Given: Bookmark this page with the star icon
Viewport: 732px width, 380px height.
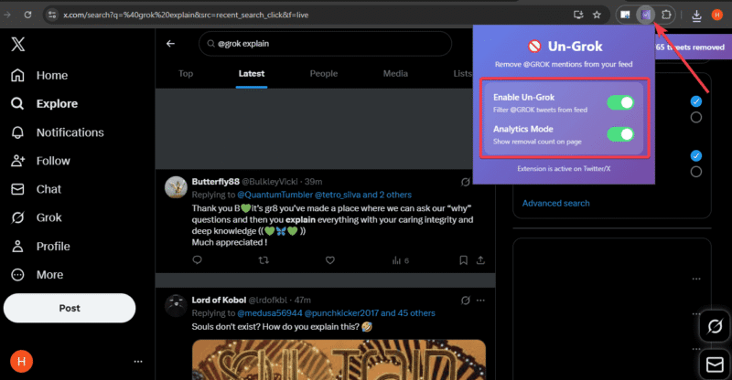Looking at the screenshot, I should pyautogui.click(x=597, y=15).
